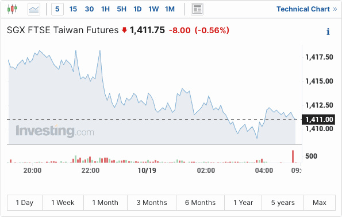Image resolution: width=342 pixels, height=217 pixels.
Task: Click the 1,417.50 axis label
Action: [320, 57]
